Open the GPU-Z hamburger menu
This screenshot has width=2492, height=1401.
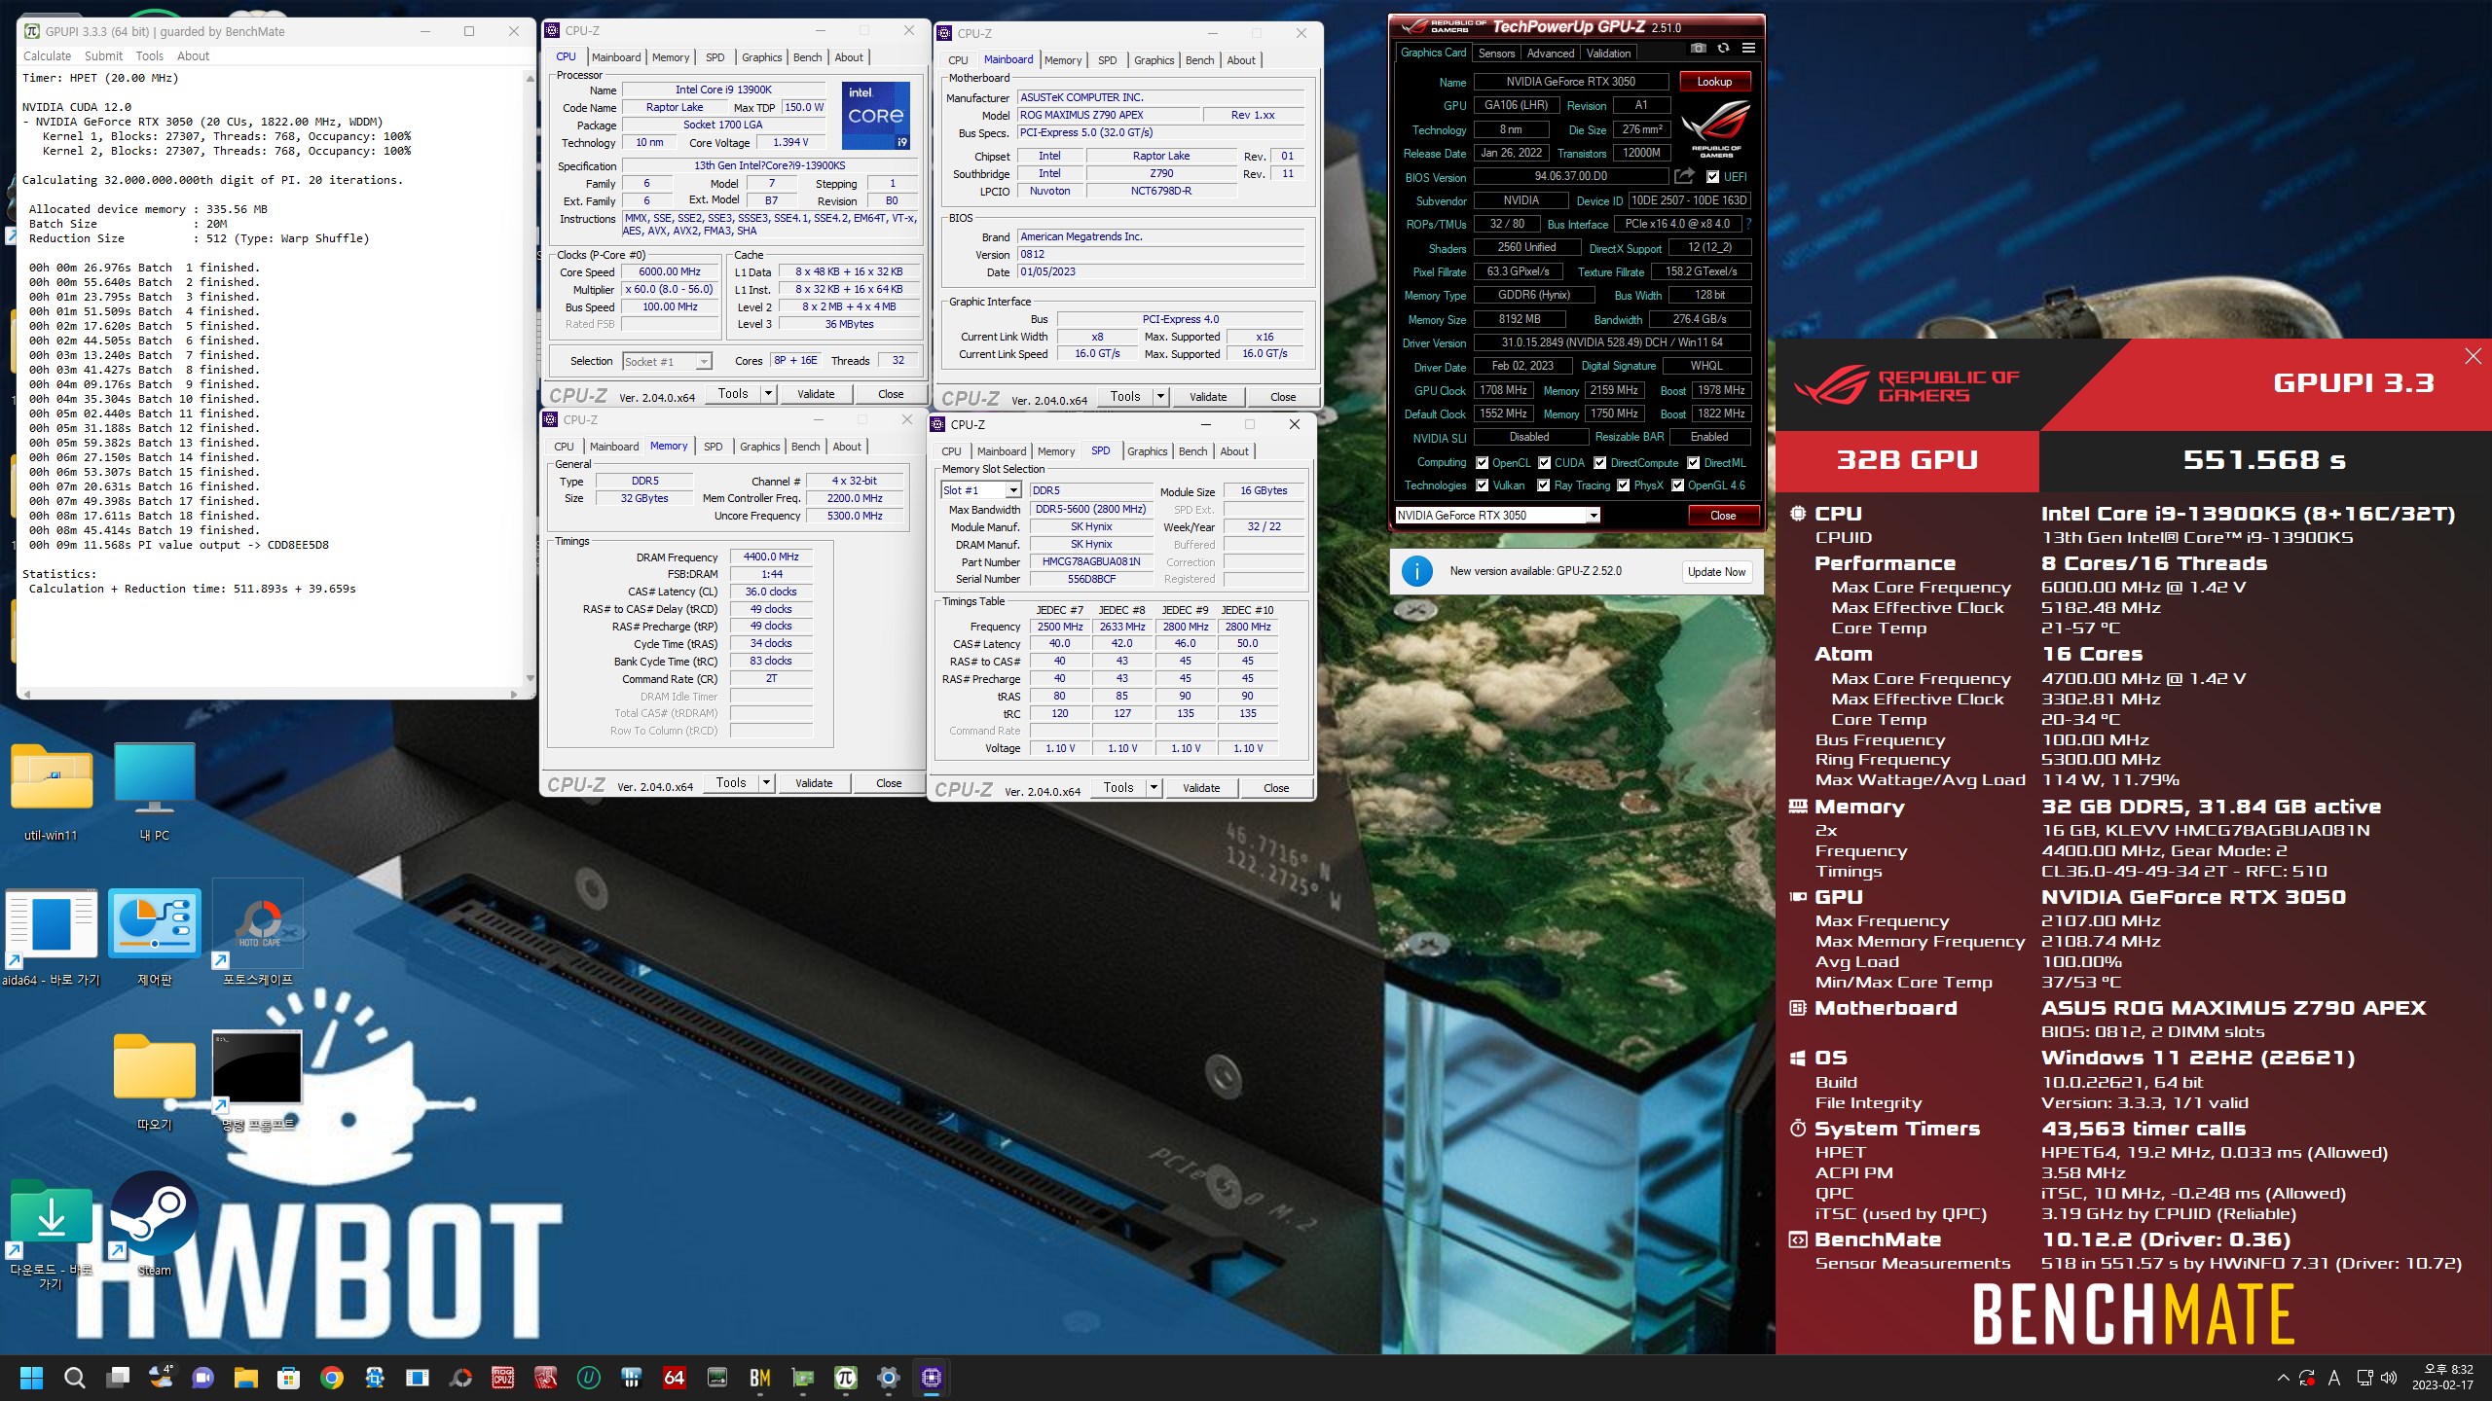[1748, 49]
